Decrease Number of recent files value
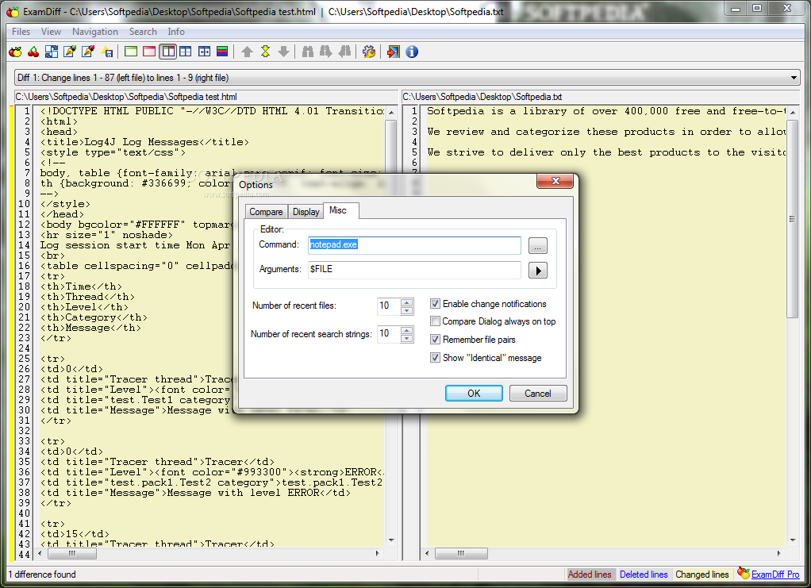Screen dimensions: 811x588 [407, 309]
